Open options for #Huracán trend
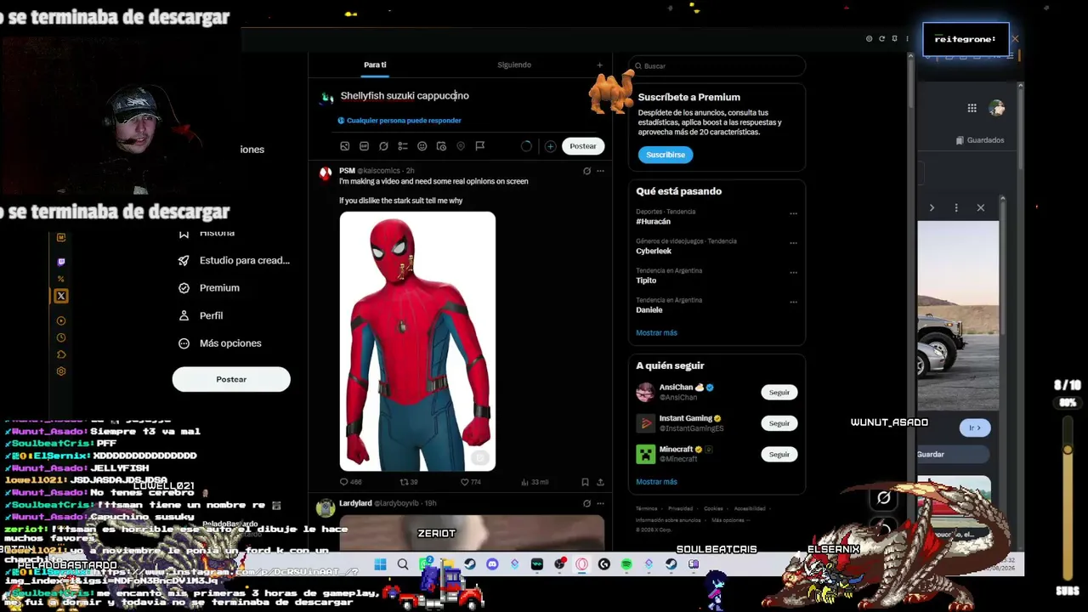Screen dimensions: 1088x612 793,213
